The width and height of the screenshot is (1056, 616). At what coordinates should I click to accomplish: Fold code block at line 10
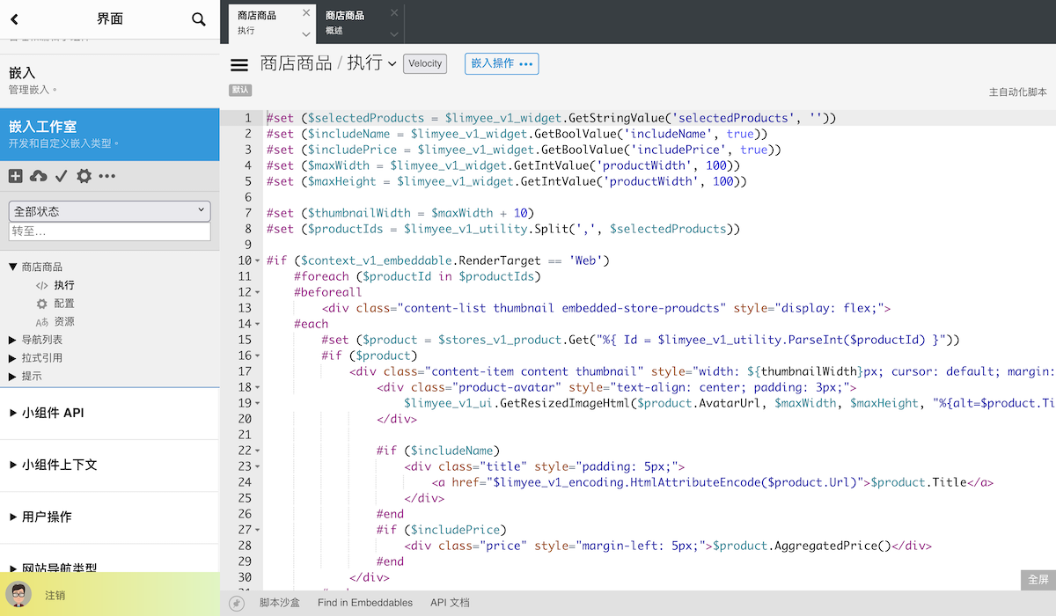(x=257, y=261)
